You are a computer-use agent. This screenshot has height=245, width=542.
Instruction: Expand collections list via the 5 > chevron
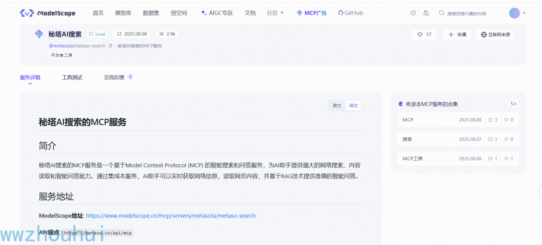click(513, 104)
